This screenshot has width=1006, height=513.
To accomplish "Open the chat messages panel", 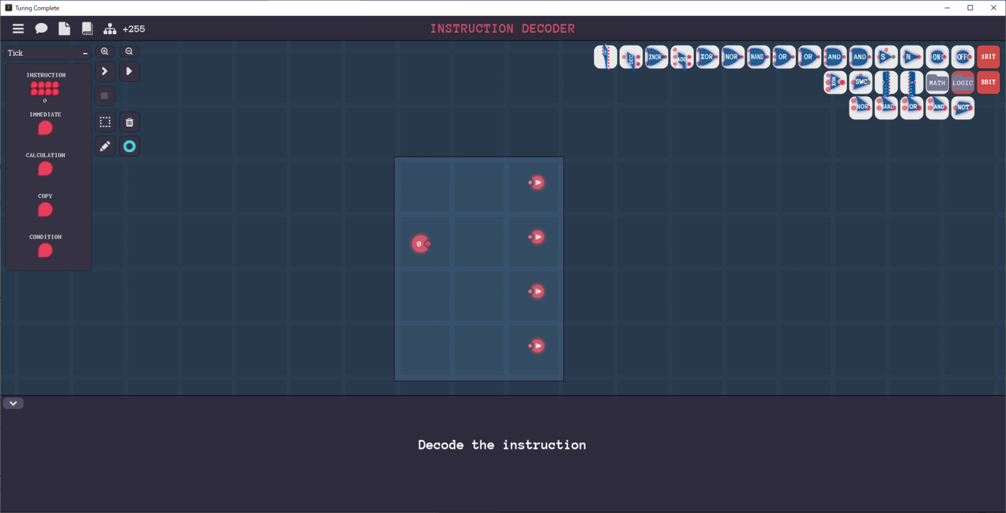I will click(x=41, y=28).
